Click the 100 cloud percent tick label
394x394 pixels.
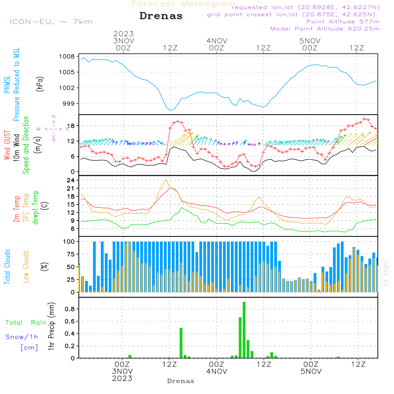[x=69, y=242]
